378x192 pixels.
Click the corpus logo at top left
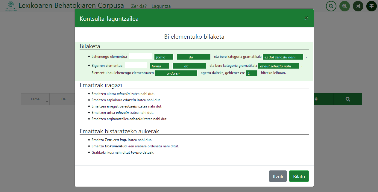(x=10, y=6)
